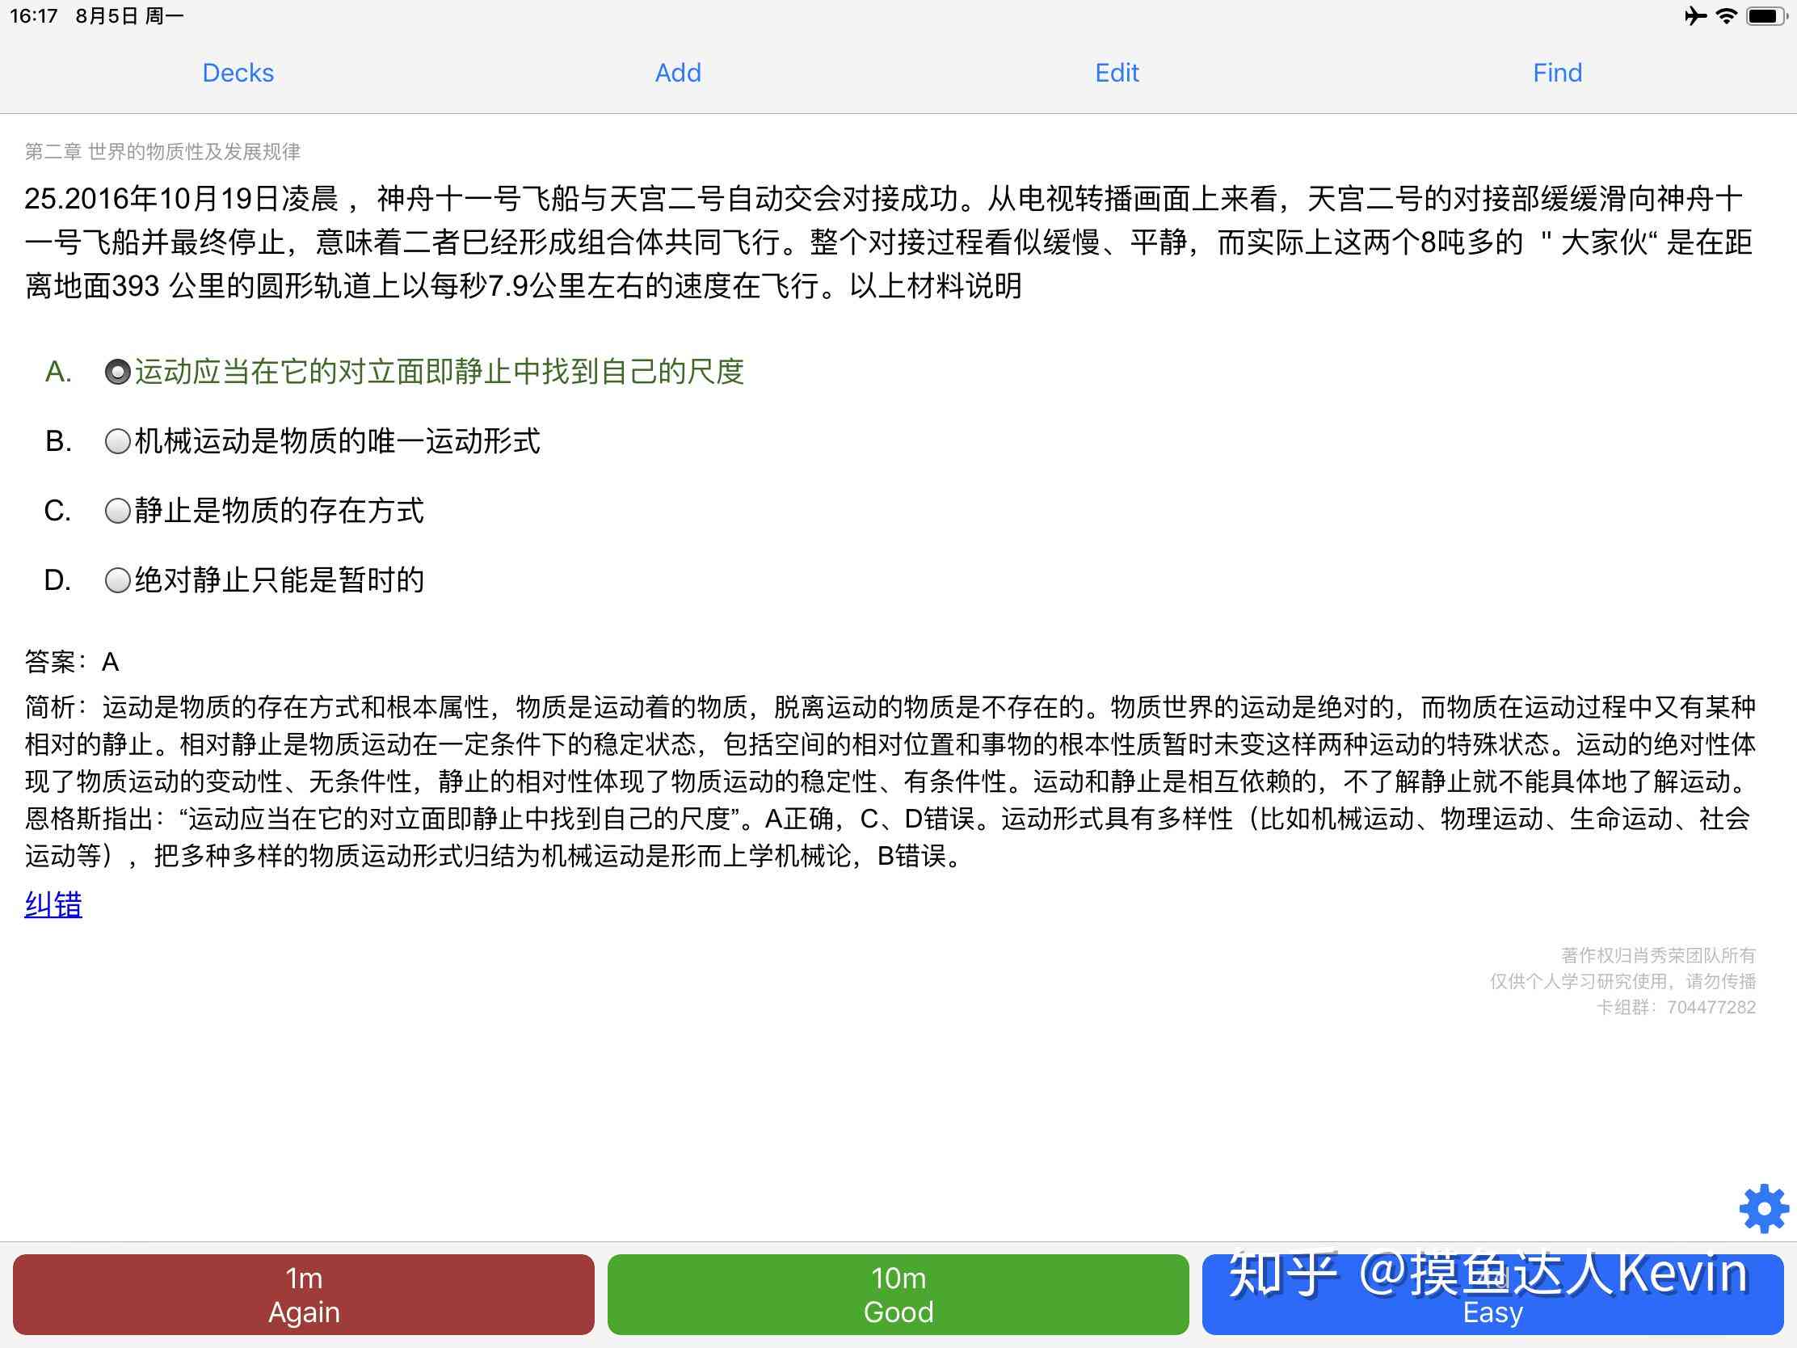Tap option text 绝对静止只能是暂时的
Screen dimensions: 1797x1348
(x=279, y=580)
